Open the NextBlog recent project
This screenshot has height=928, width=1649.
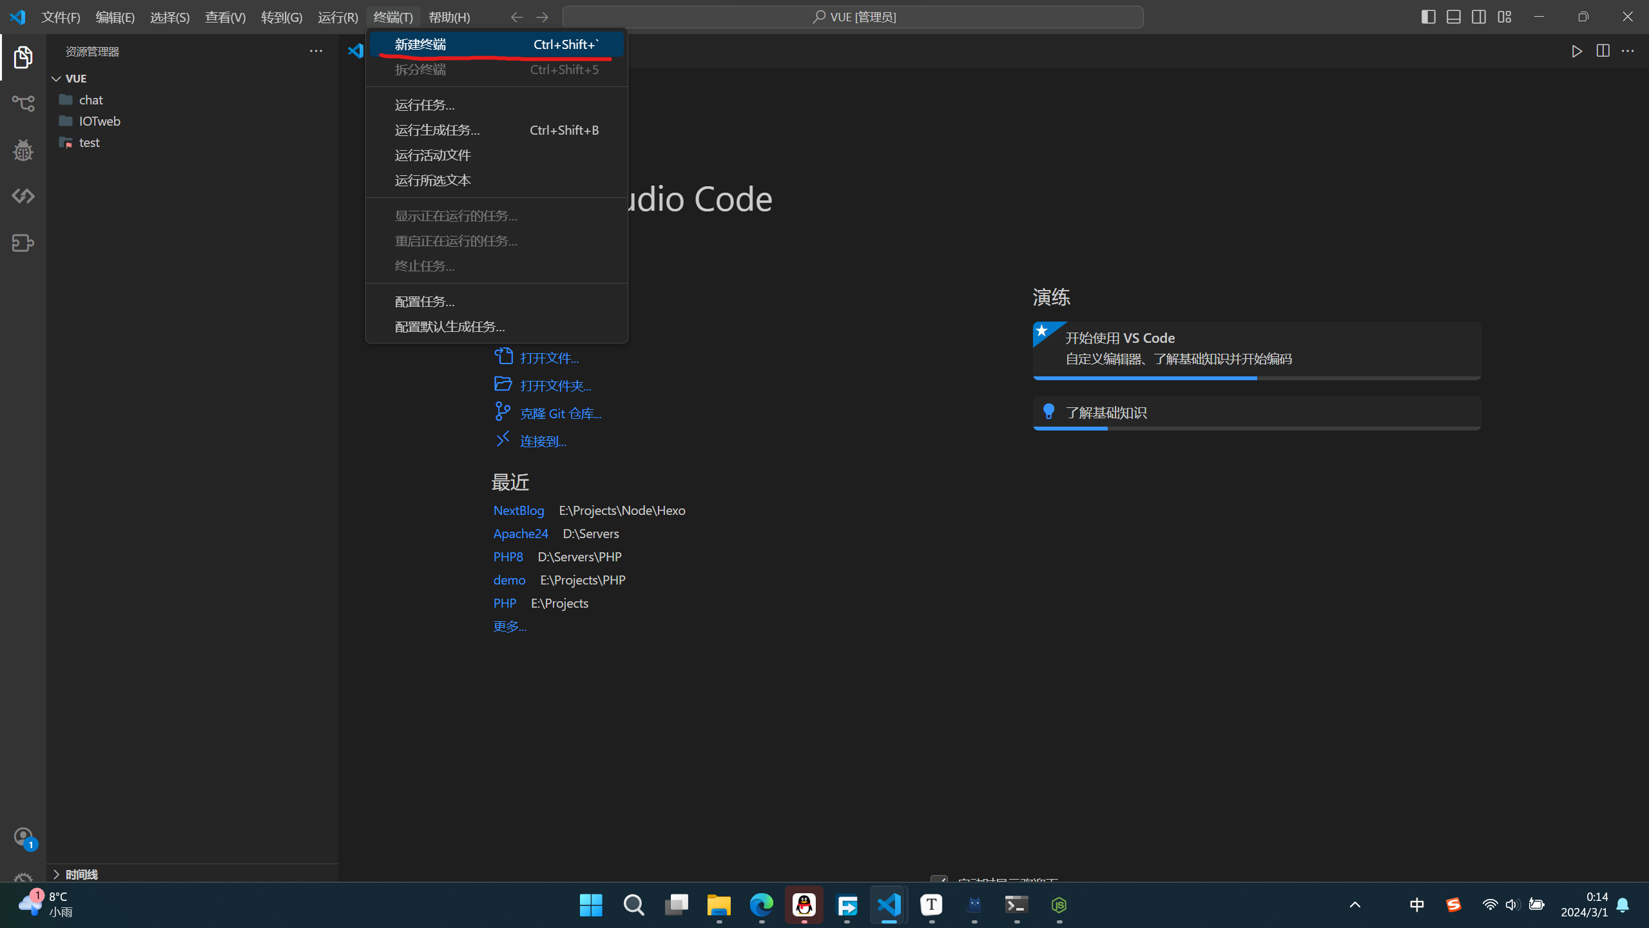518,510
